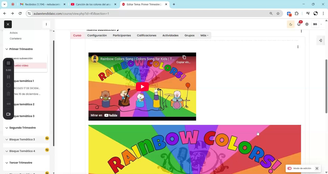Restart recording with circular arrow icon

(x=8, y=85)
